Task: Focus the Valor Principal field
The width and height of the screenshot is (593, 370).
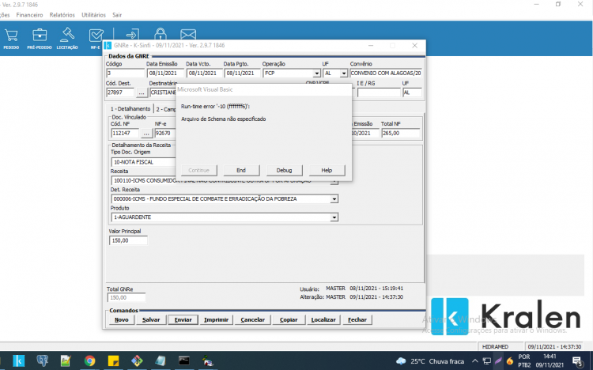Action: tap(128, 240)
